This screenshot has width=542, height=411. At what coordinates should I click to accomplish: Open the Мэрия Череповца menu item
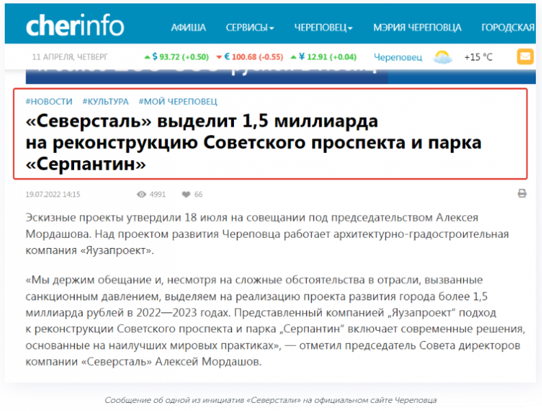(x=417, y=27)
